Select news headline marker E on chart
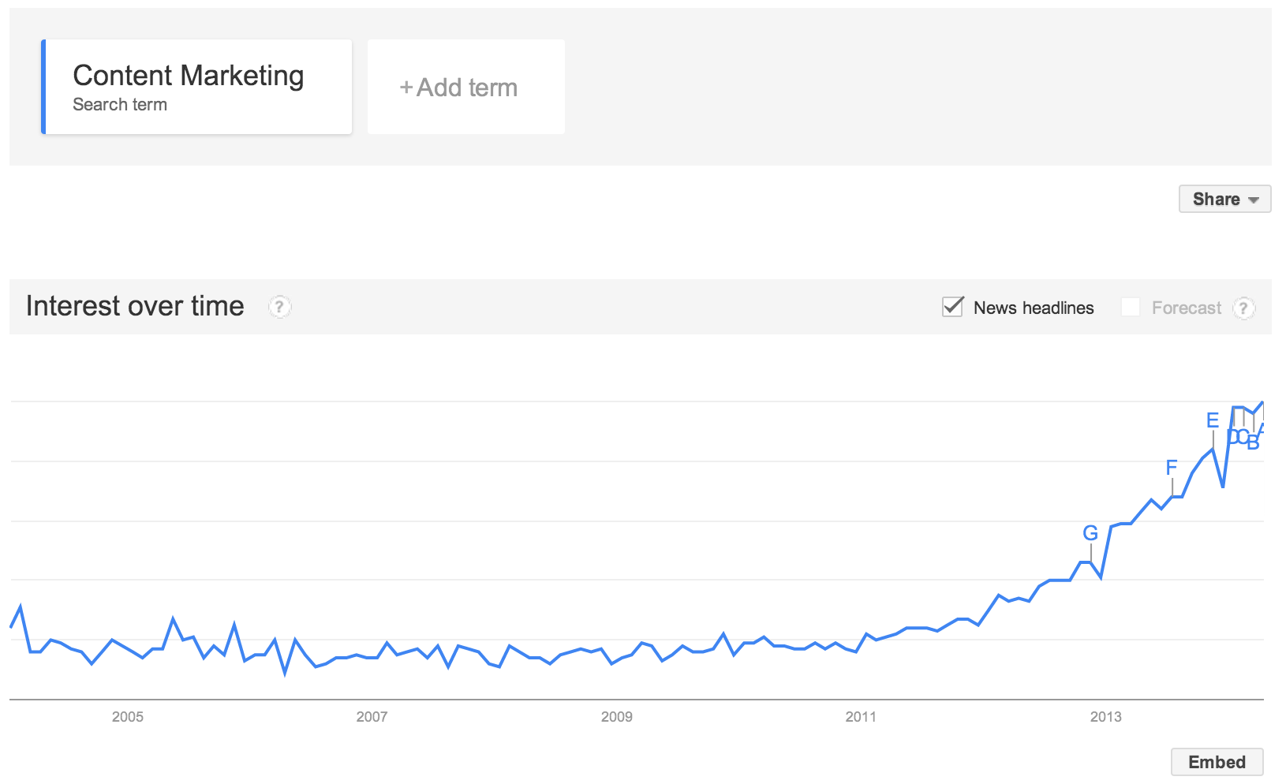Image resolution: width=1286 pixels, height=784 pixels. (x=1213, y=420)
